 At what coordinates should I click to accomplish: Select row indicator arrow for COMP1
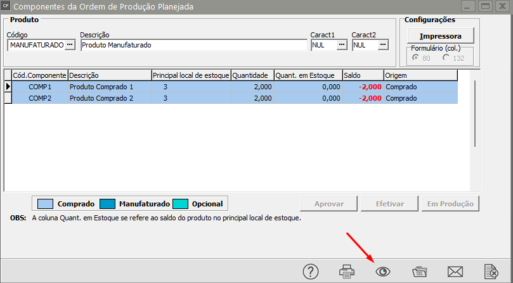coord(8,87)
